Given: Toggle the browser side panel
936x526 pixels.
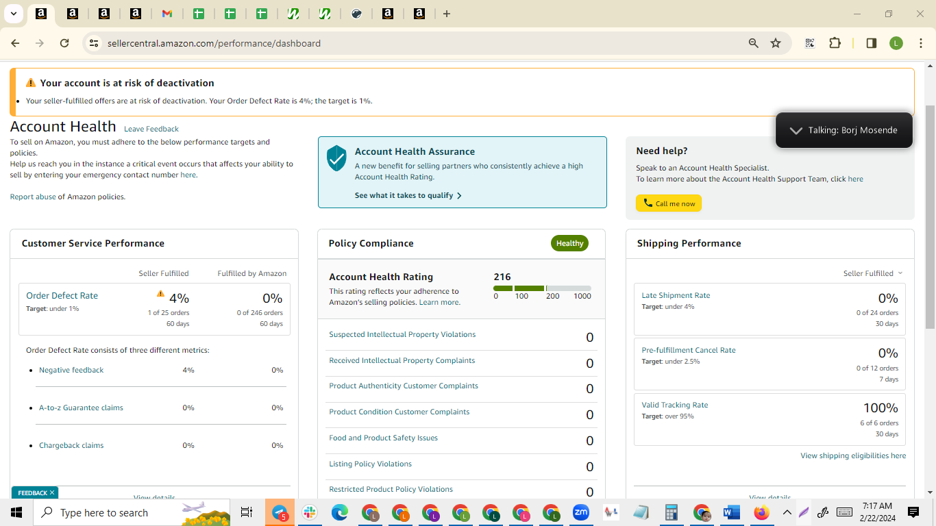Looking at the screenshot, I should click(x=872, y=43).
